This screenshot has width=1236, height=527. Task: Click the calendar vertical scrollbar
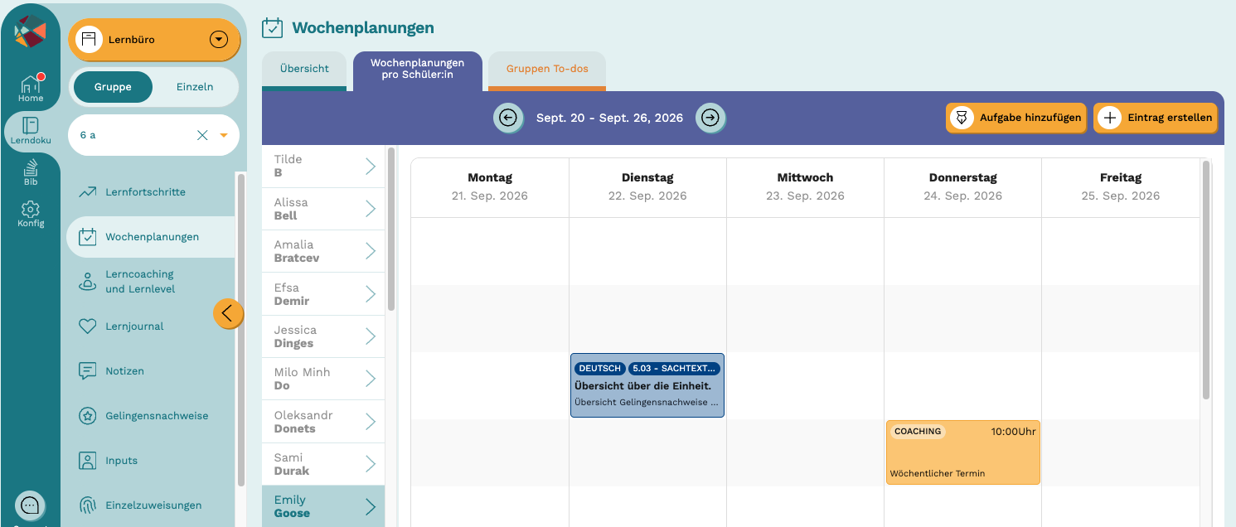point(1206,280)
